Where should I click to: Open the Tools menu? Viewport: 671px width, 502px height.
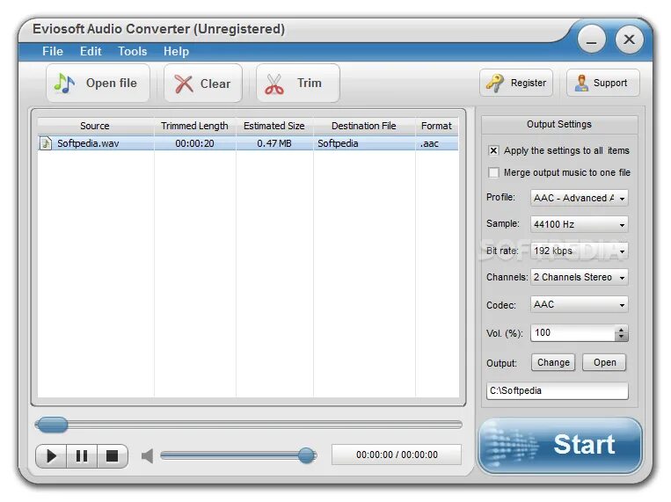133,51
